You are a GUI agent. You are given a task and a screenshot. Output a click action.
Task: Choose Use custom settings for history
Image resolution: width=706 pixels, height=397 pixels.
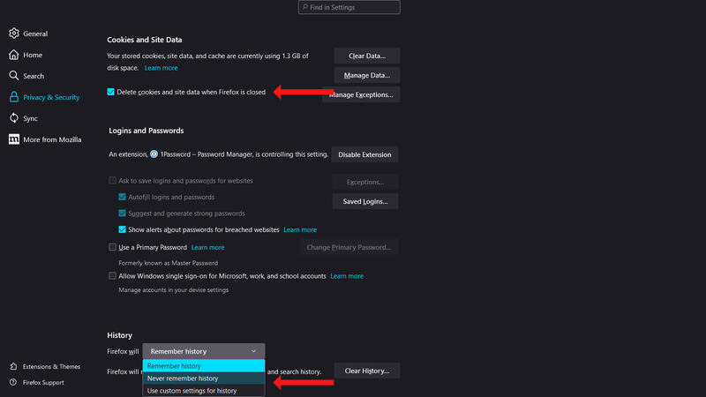tap(192, 391)
